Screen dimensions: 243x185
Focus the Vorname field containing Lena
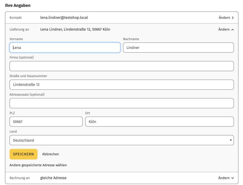(65, 47)
